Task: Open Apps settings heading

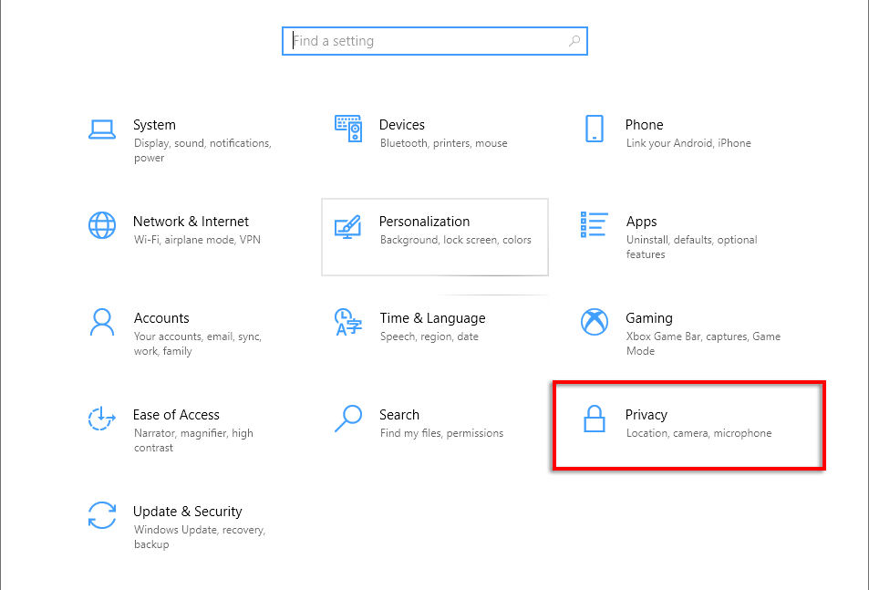Action: click(641, 222)
